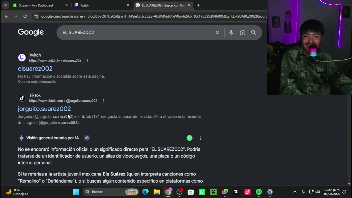Click the microphone tray icon

coord(303,192)
